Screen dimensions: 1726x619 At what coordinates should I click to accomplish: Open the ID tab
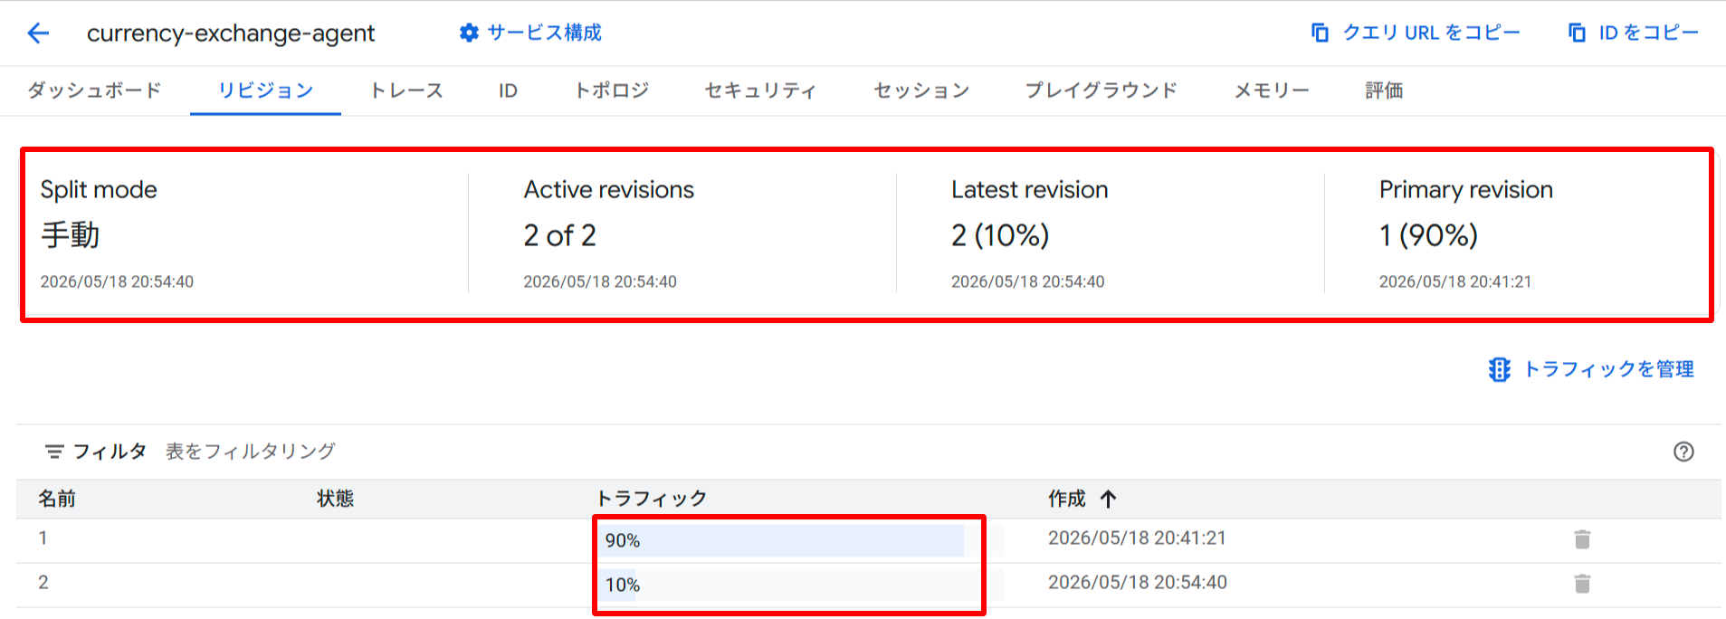tap(508, 90)
